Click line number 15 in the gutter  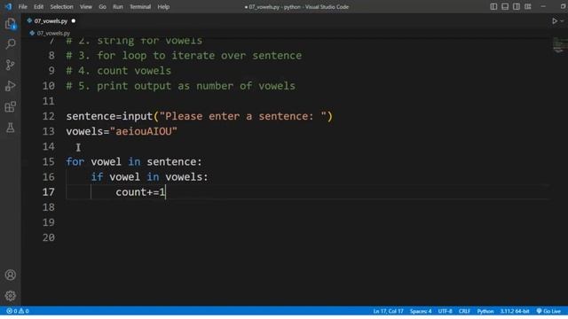[x=49, y=161]
